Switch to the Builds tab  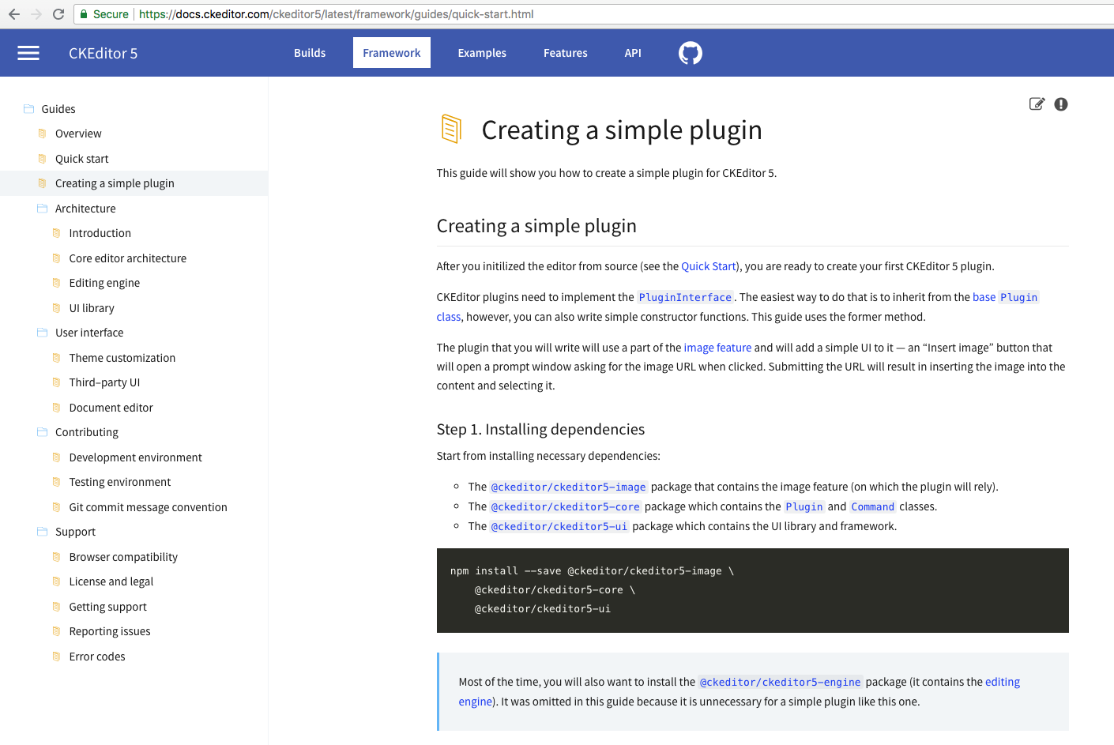click(310, 53)
